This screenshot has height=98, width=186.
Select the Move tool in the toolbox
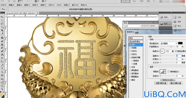[2, 17]
